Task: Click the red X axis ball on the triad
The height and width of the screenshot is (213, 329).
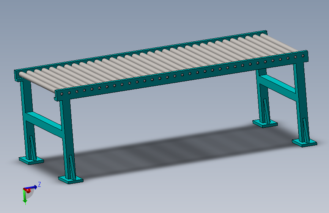Action: [28, 191]
